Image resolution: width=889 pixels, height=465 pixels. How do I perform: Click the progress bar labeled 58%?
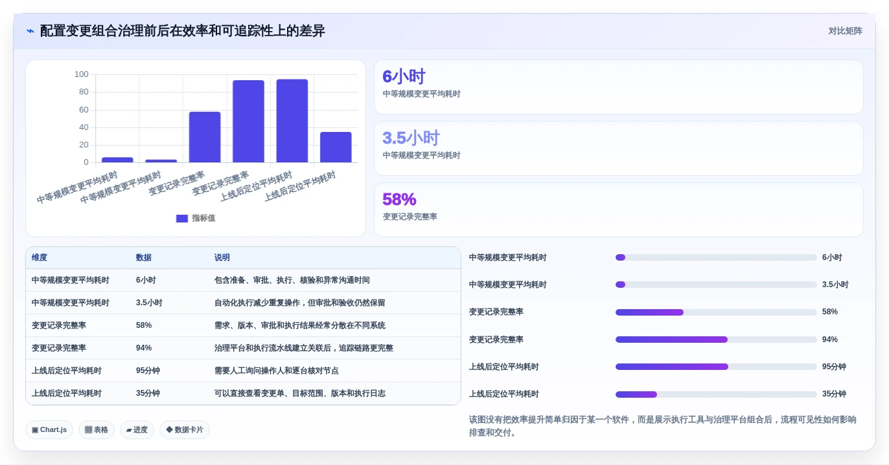[716, 312]
